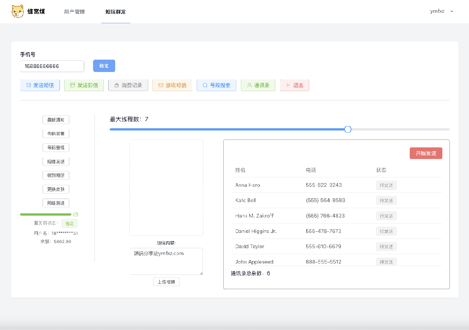Click the person icon on 通讯录
The image size is (469, 330).
click(249, 85)
